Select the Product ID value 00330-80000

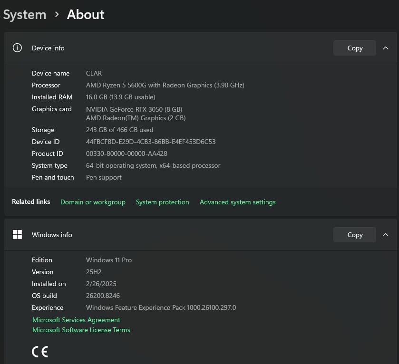(x=127, y=153)
